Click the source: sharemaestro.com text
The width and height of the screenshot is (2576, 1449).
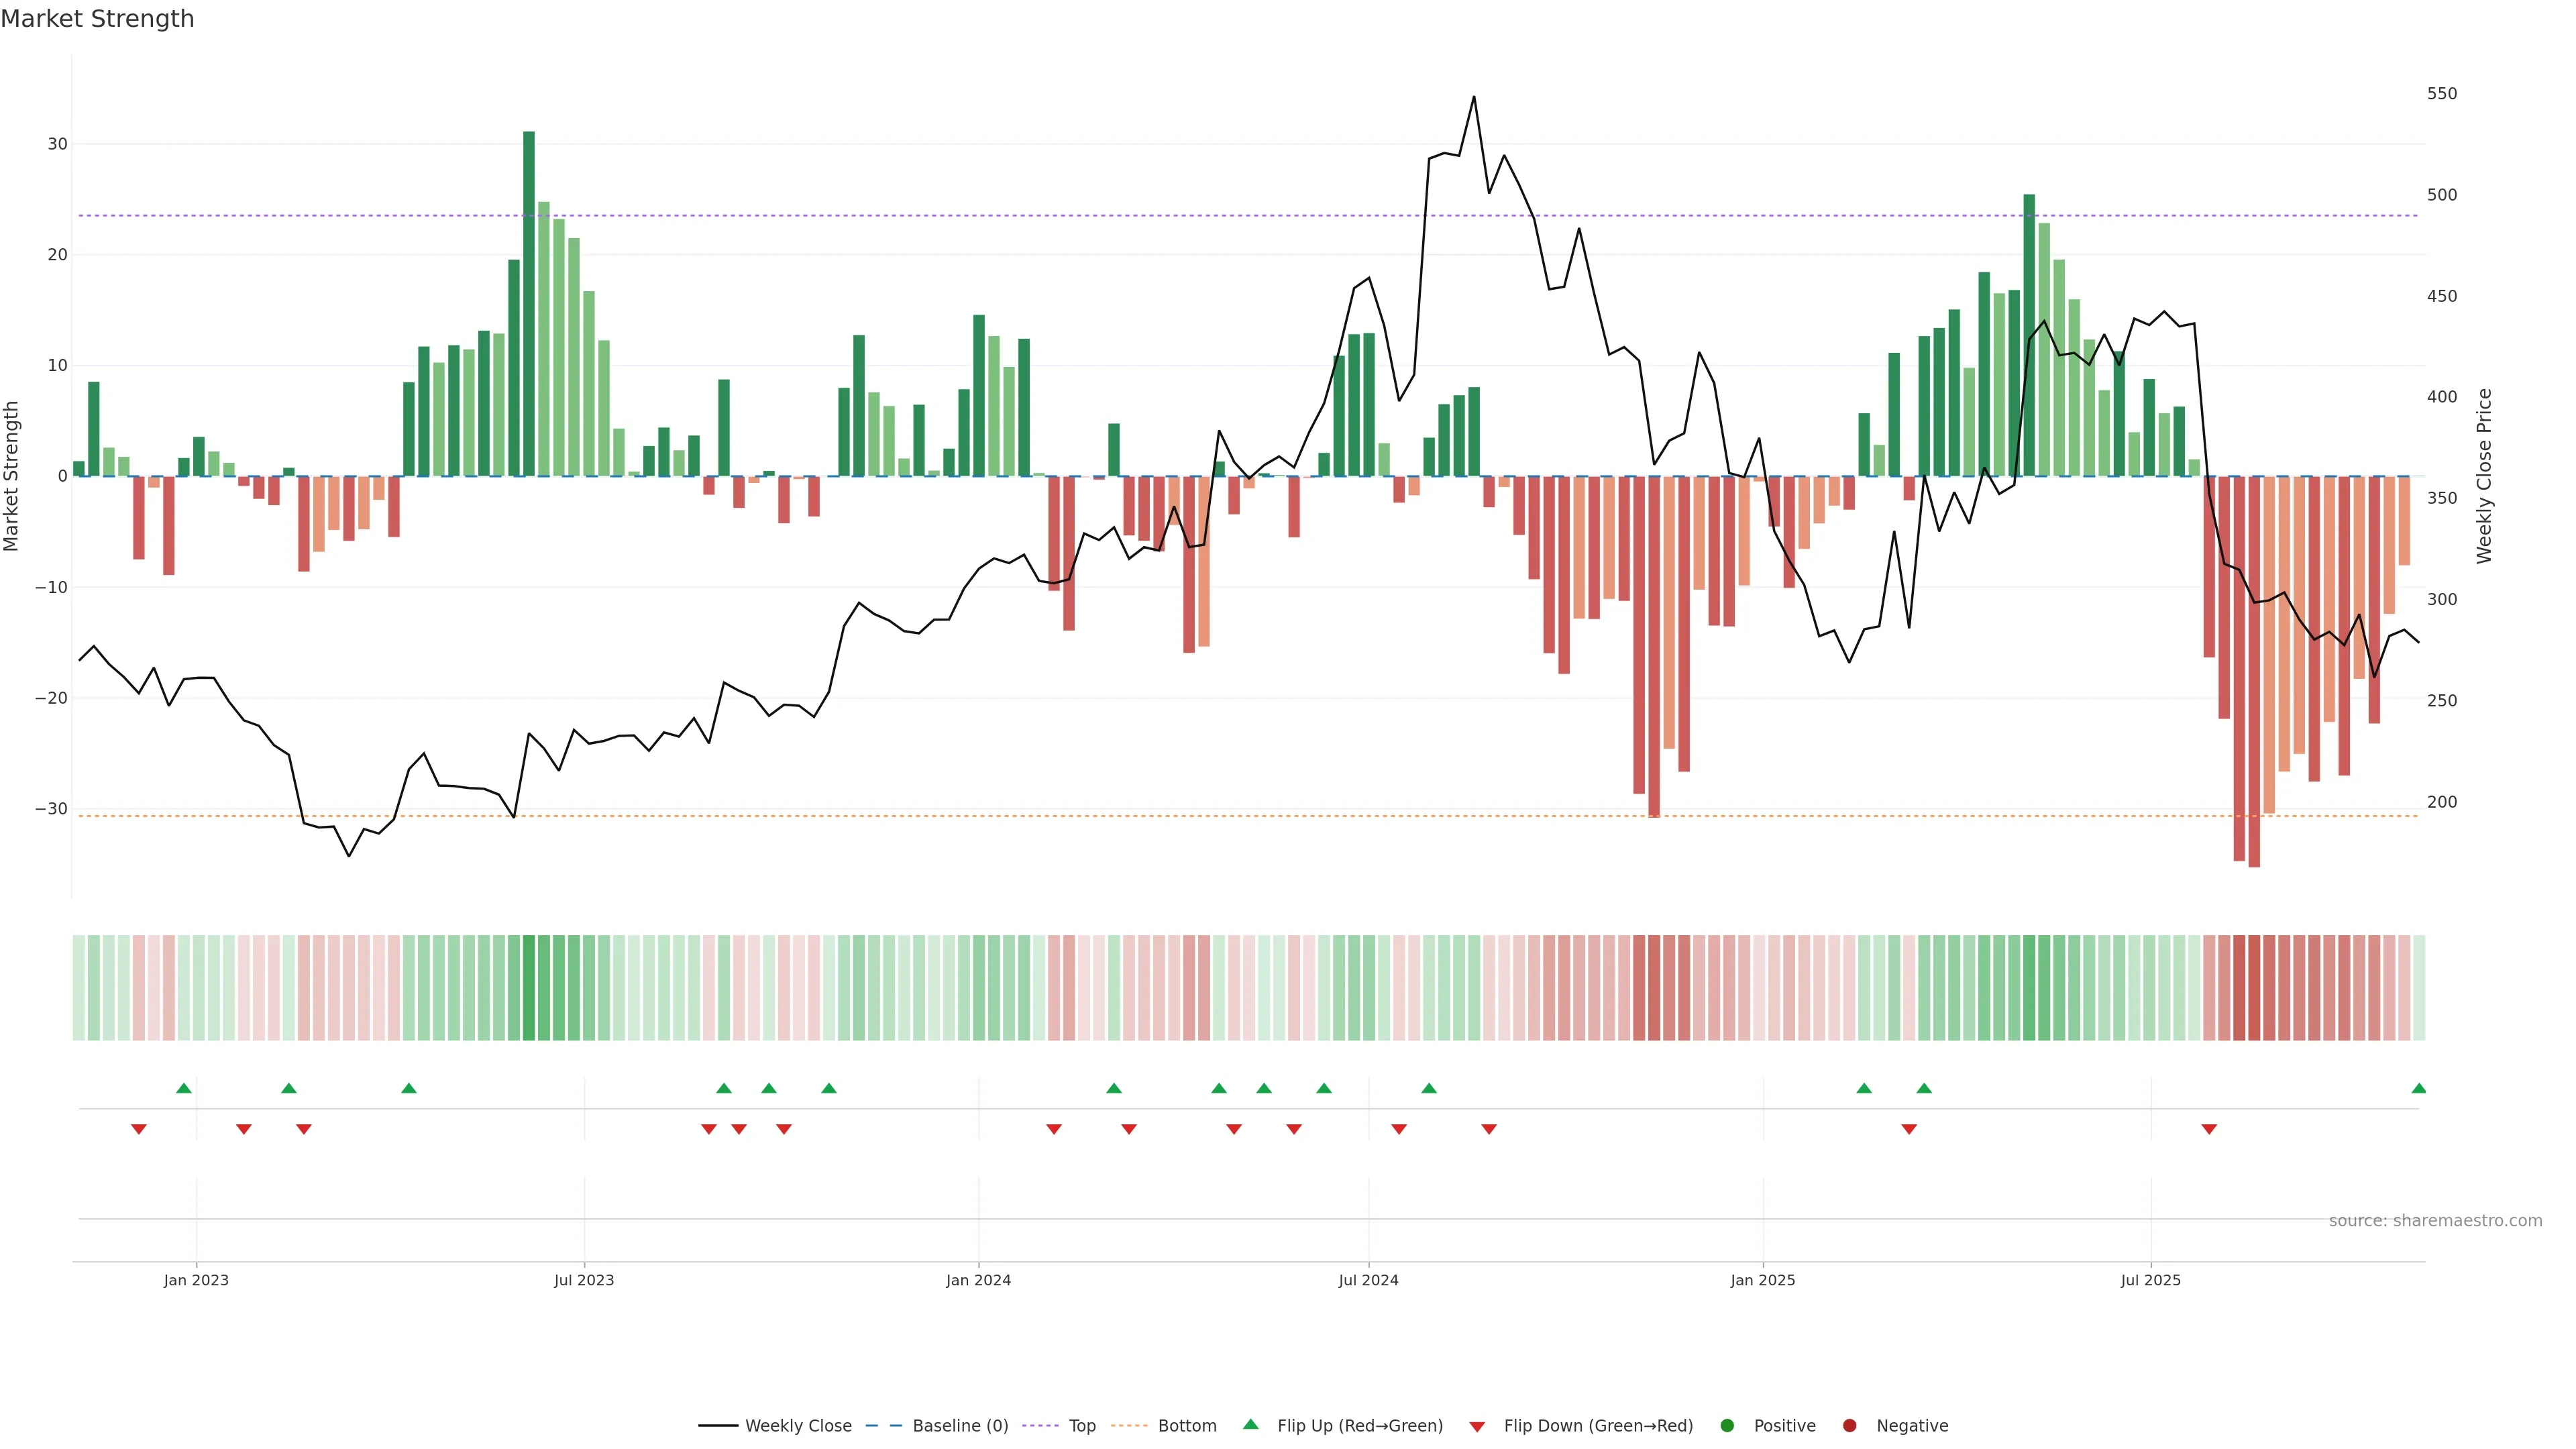point(2435,1220)
